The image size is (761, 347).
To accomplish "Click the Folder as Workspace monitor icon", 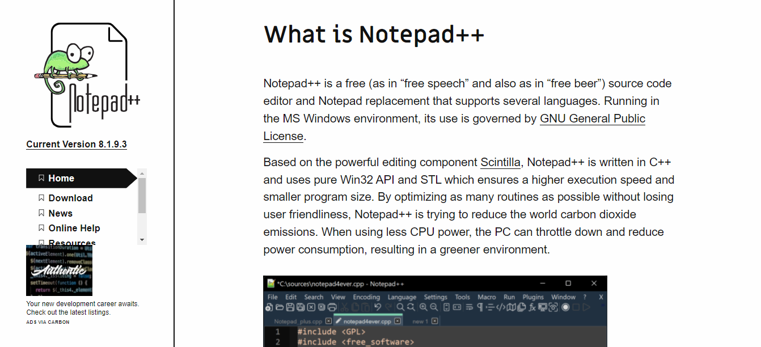I will pyautogui.click(x=543, y=307).
